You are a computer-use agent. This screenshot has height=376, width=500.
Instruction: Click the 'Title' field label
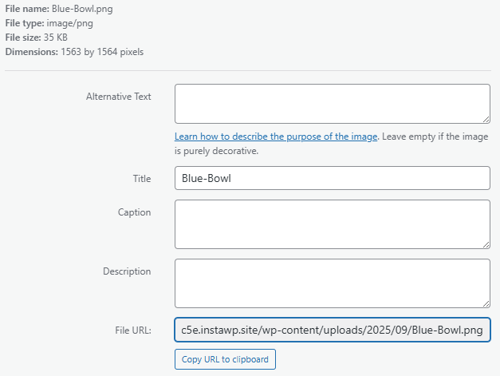coord(141,179)
